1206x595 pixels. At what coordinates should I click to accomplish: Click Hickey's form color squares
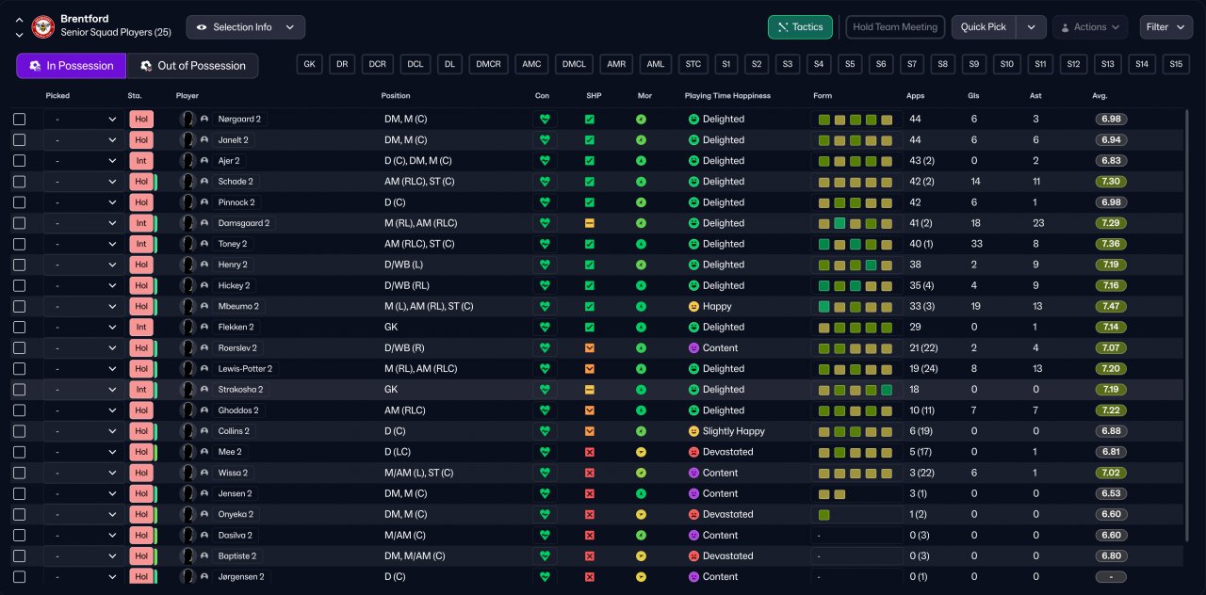pos(856,285)
